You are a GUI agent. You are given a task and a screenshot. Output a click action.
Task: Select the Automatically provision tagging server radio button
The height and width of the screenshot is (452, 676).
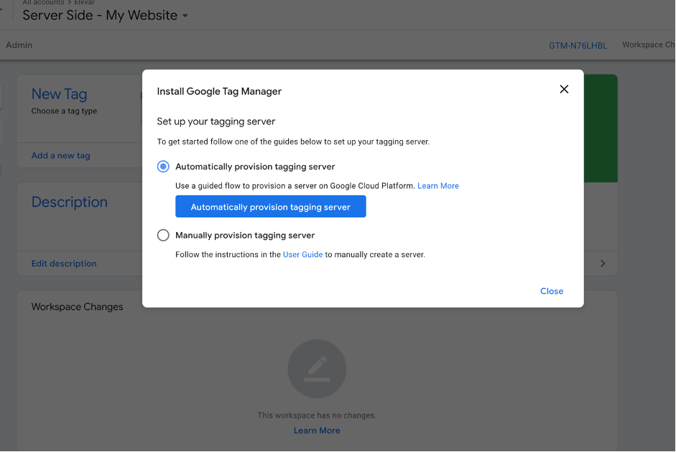pos(163,166)
